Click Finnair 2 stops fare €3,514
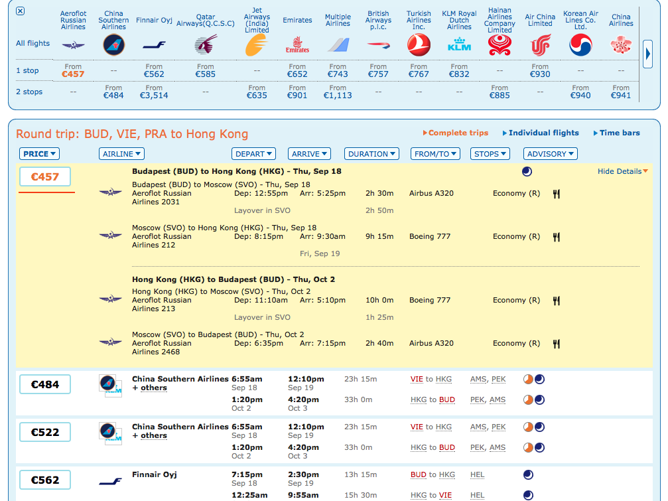This screenshot has height=501, width=668. pyautogui.click(x=154, y=96)
